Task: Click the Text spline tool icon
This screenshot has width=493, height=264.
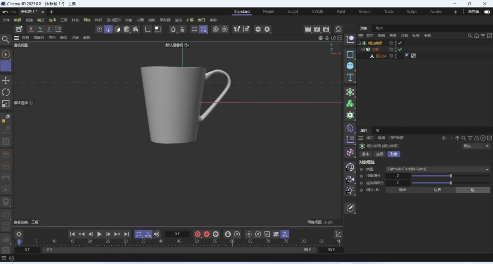Action: 350,77
